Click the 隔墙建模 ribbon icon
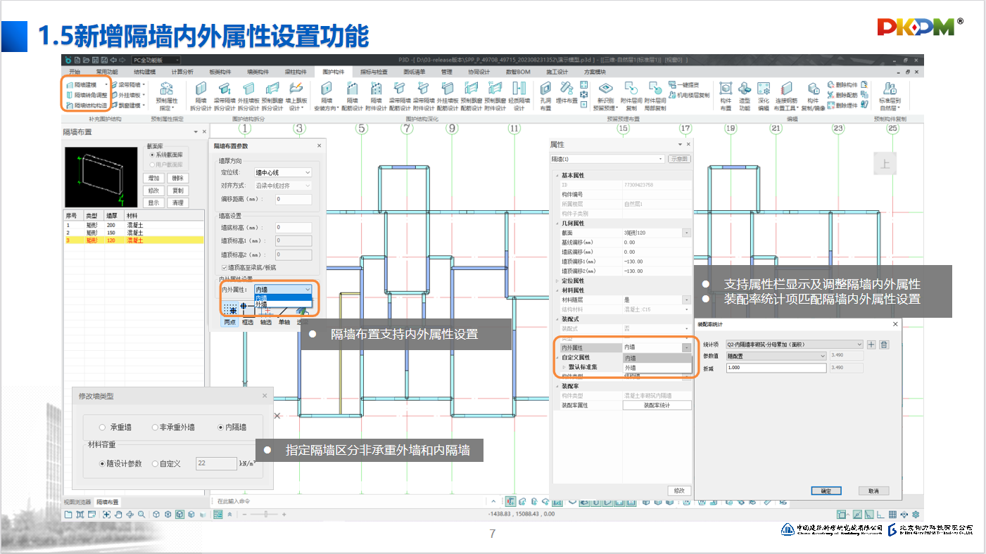This screenshot has width=986, height=554. pos(70,84)
